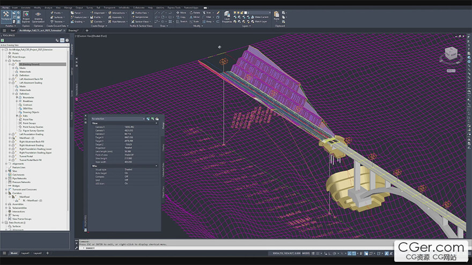The width and height of the screenshot is (472, 265).
Task: Open the Corridor ribbon dropdown
Action: point(98,21)
